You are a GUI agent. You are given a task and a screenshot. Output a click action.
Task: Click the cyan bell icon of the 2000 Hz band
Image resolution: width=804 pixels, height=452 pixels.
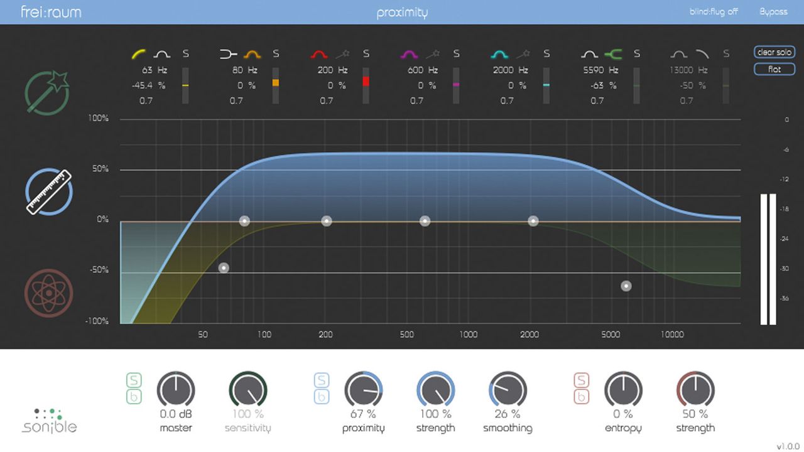pos(499,54)
